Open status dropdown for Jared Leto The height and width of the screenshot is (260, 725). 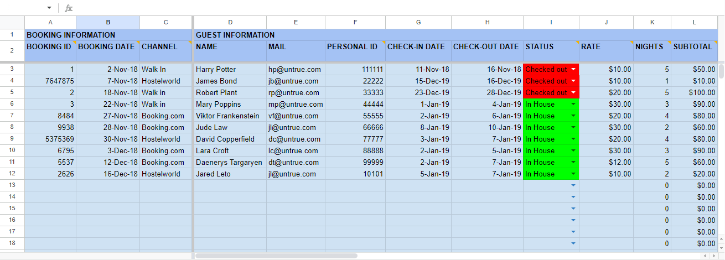(573, 174)
